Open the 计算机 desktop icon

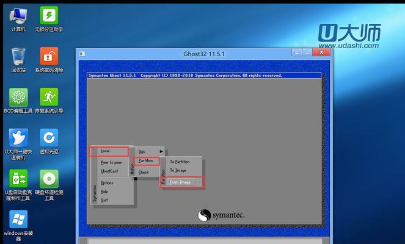(18, 16)
